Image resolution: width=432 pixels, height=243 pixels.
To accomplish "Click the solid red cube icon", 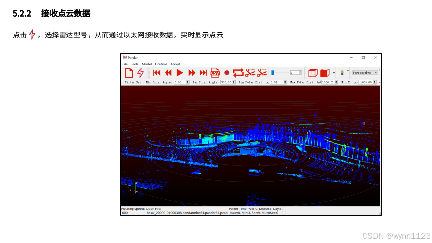I will [325, 73].
